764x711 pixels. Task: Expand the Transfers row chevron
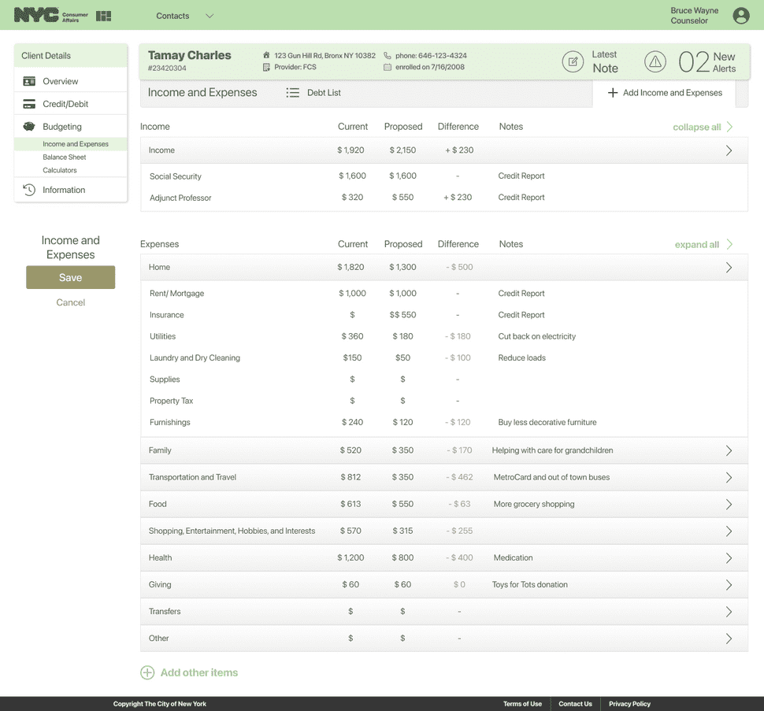[x=729, y=612]
